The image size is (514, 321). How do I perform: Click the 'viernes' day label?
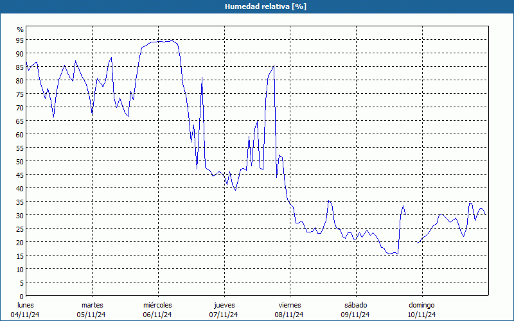click(x=290, y=305)
